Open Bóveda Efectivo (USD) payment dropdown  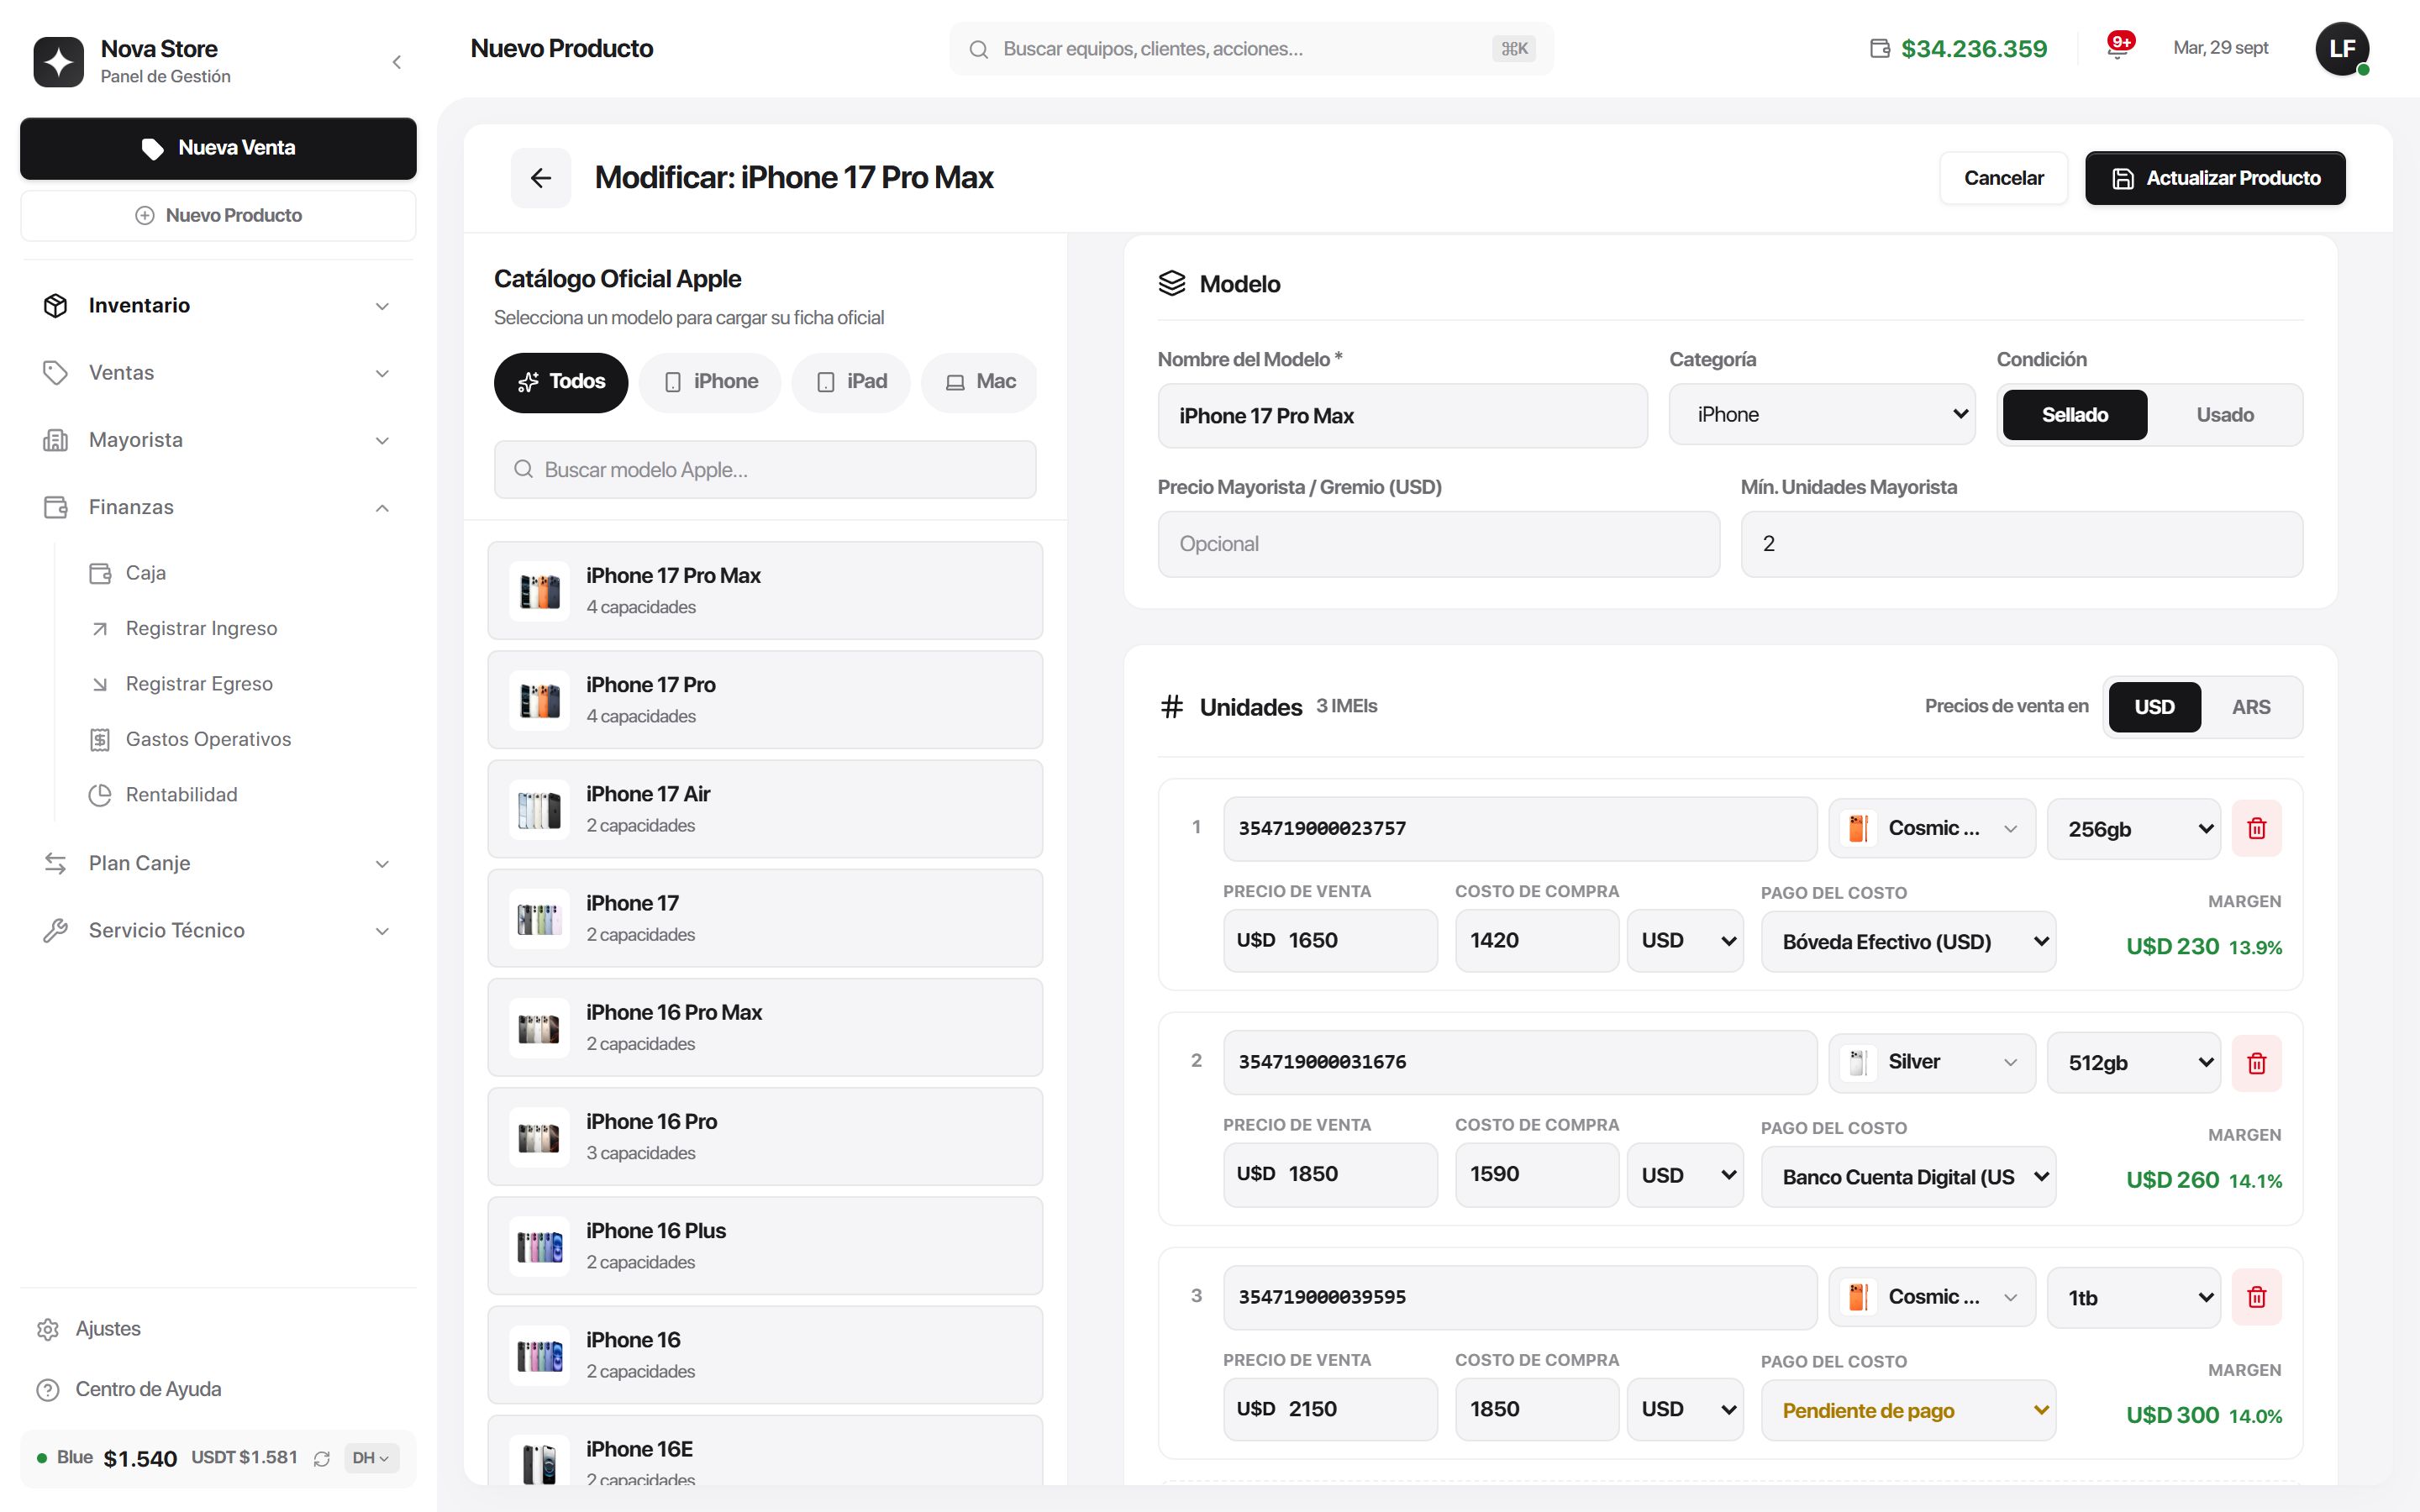click(1908, 942)
